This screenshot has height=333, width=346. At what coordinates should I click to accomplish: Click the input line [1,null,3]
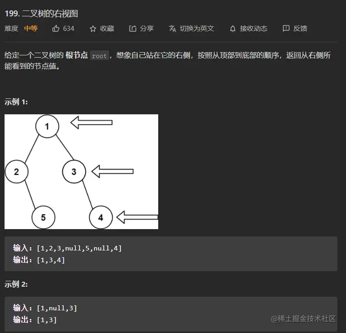click(x=45, y=308)
